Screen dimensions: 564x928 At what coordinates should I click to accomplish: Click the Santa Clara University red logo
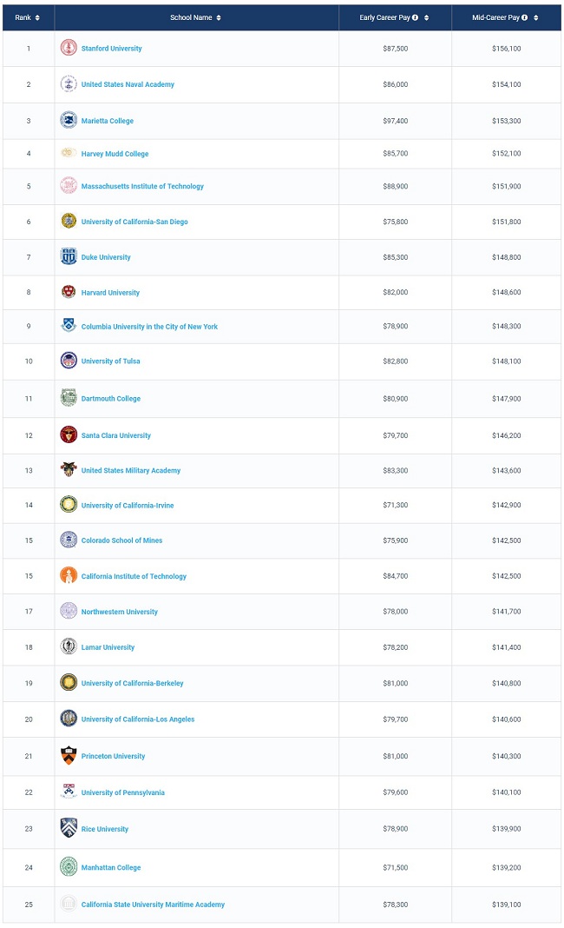click(69, 434)
